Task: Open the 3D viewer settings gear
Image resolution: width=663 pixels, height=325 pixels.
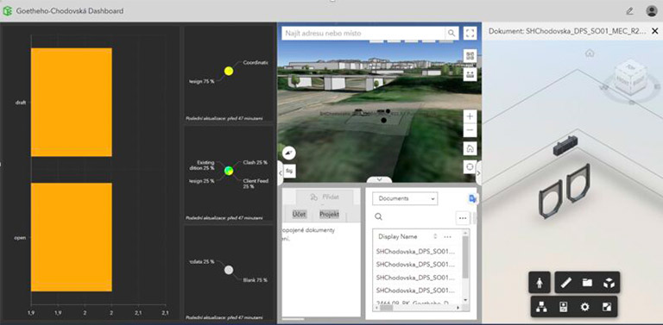Action: pos(584,307)
